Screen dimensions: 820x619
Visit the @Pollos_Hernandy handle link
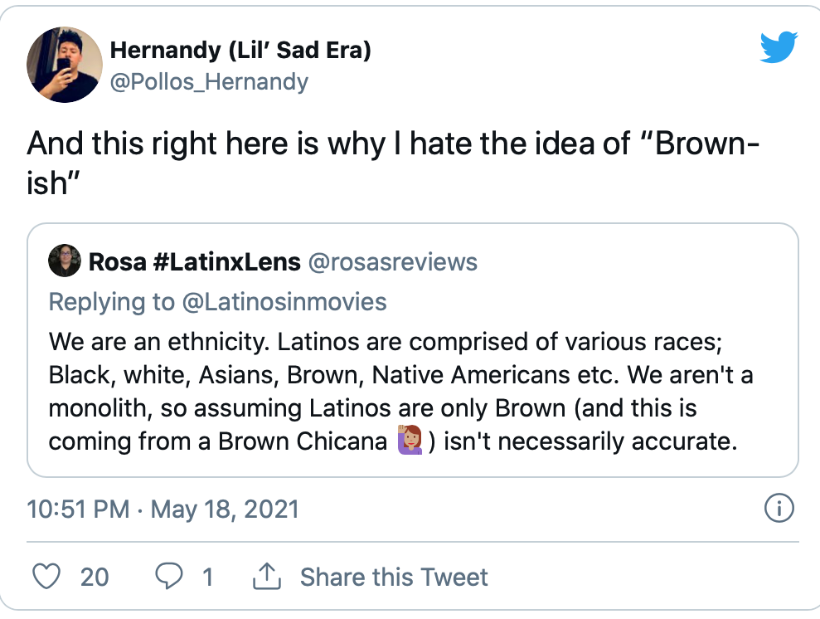coord(209,81)
